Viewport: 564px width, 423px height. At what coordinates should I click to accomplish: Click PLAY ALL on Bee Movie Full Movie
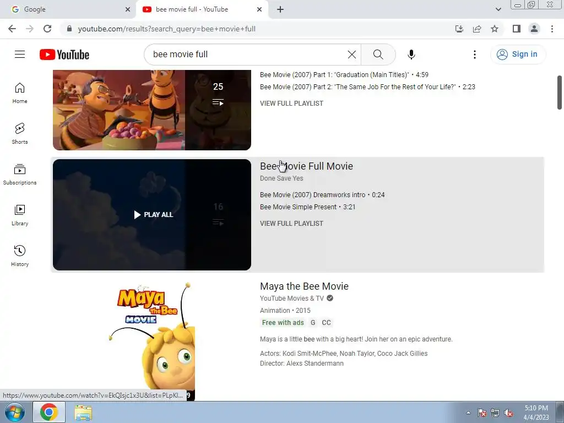point(154,215)
